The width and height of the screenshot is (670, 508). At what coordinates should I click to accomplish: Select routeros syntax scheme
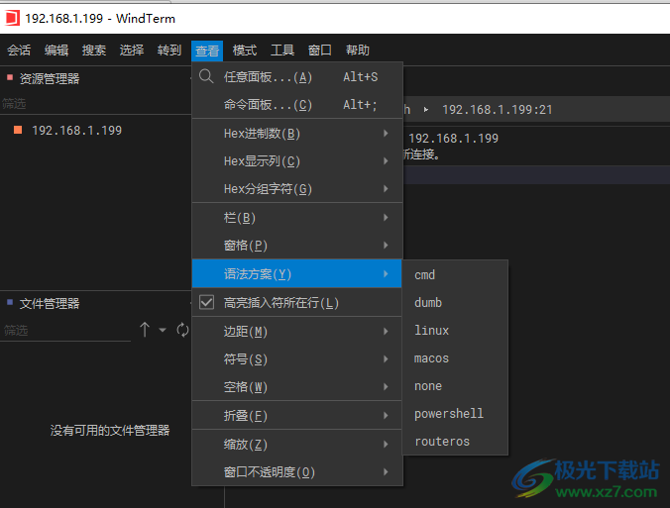coord(455,442)
